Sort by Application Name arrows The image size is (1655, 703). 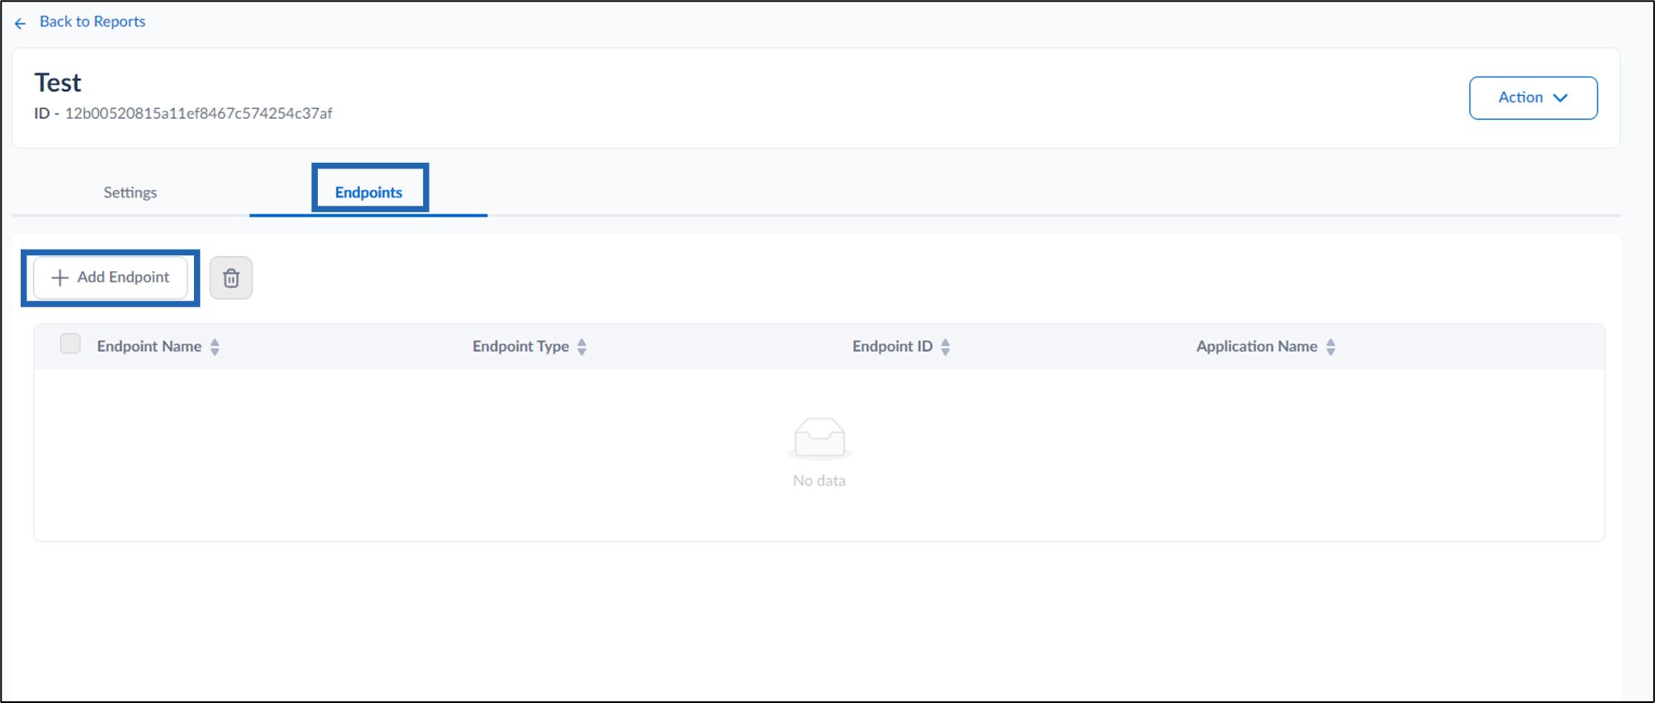[1330, 347]
